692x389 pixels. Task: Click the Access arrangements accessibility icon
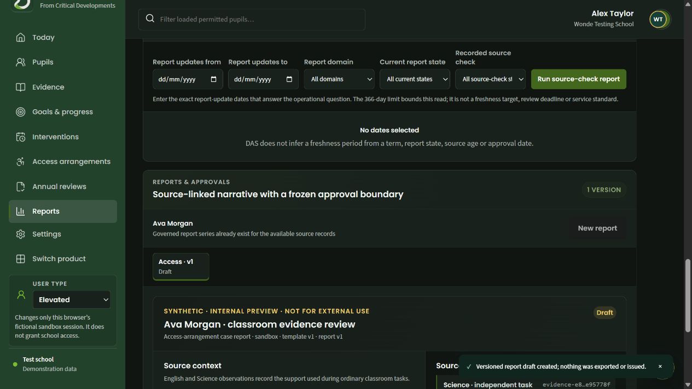point(21,162)
